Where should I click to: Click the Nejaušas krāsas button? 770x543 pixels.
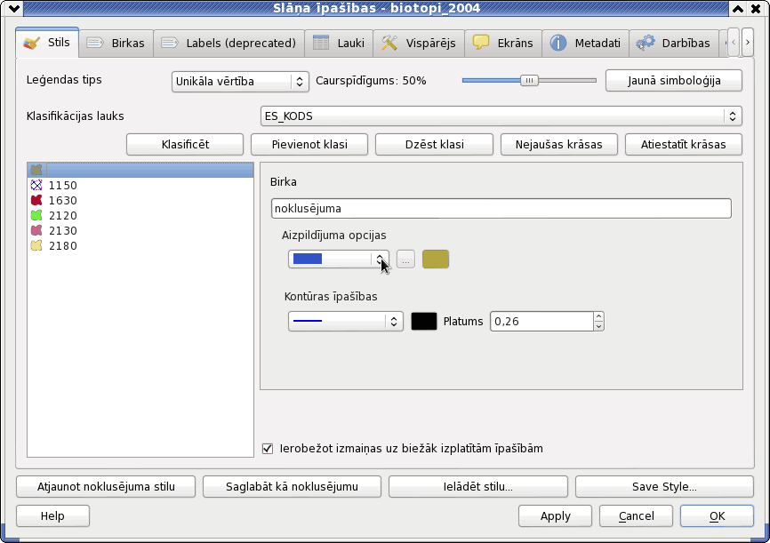tap(559, 144)
